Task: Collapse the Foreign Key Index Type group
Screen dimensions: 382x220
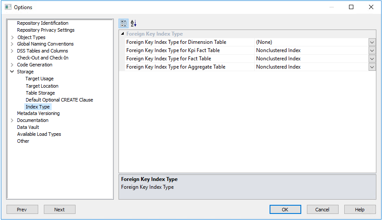Action: click(122, 34)
